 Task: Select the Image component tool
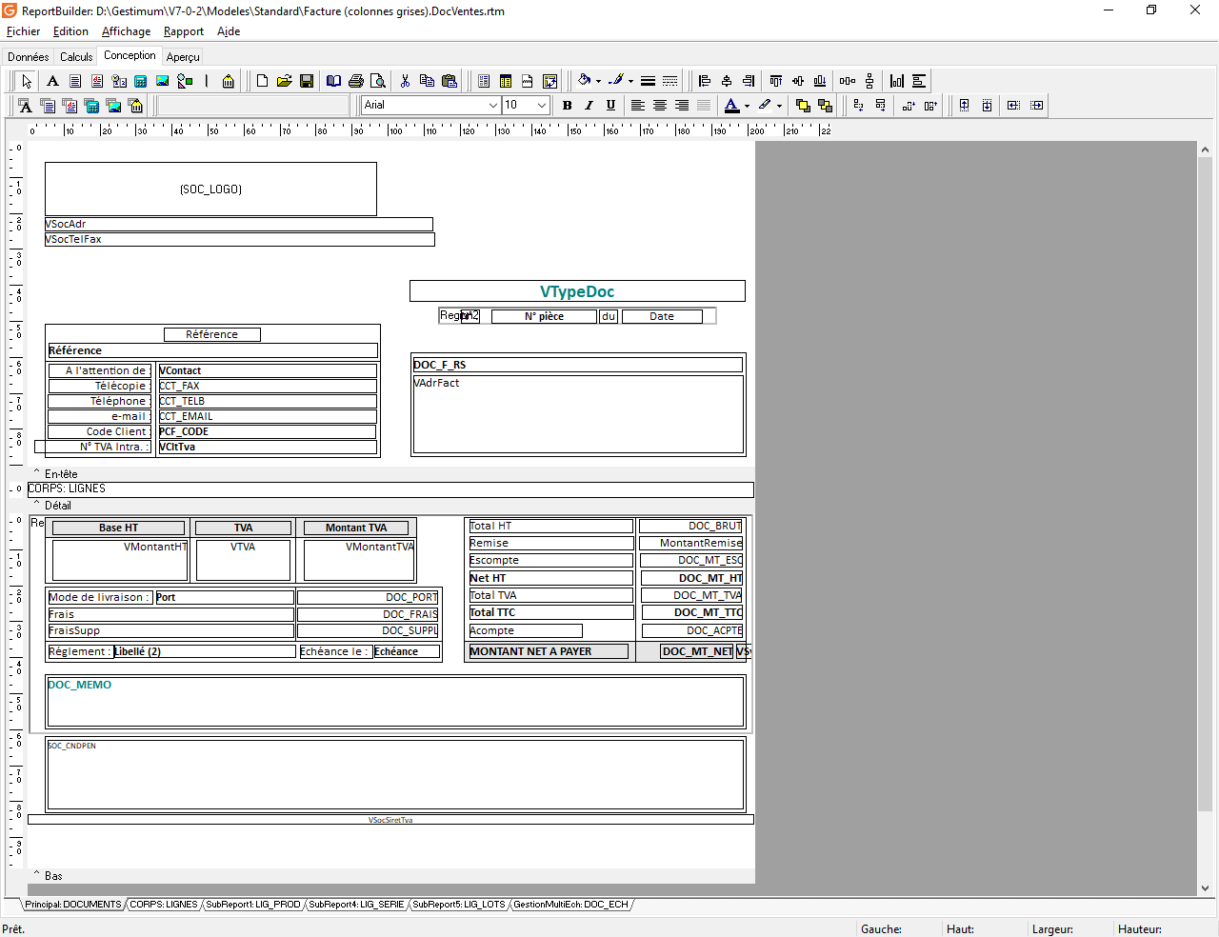[163, 81]
